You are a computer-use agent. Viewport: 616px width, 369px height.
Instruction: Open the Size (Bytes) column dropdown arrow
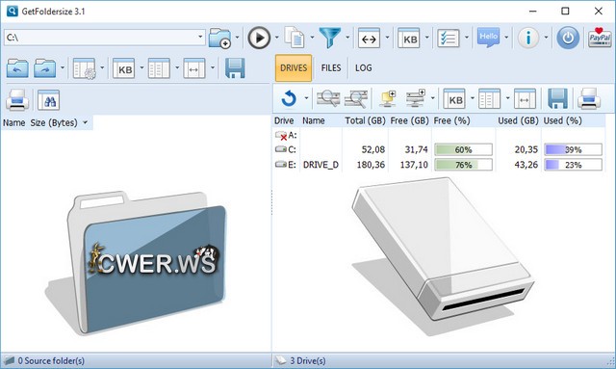point(86,122)
